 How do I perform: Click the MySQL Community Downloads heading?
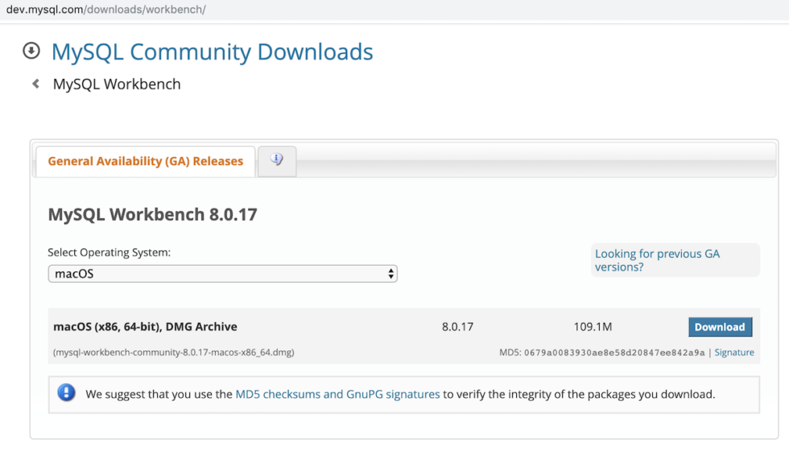coord(212,52)
